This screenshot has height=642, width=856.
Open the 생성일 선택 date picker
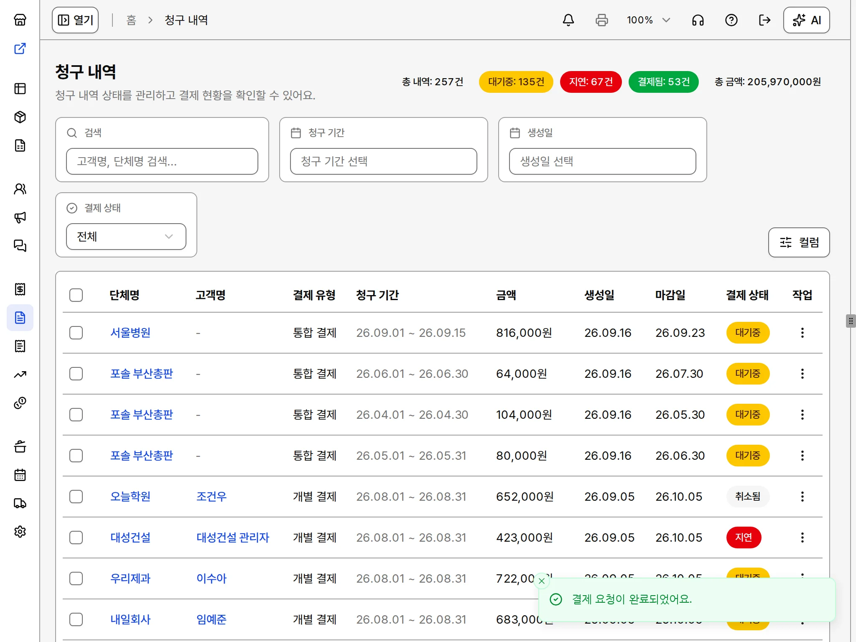coord(603,161)
